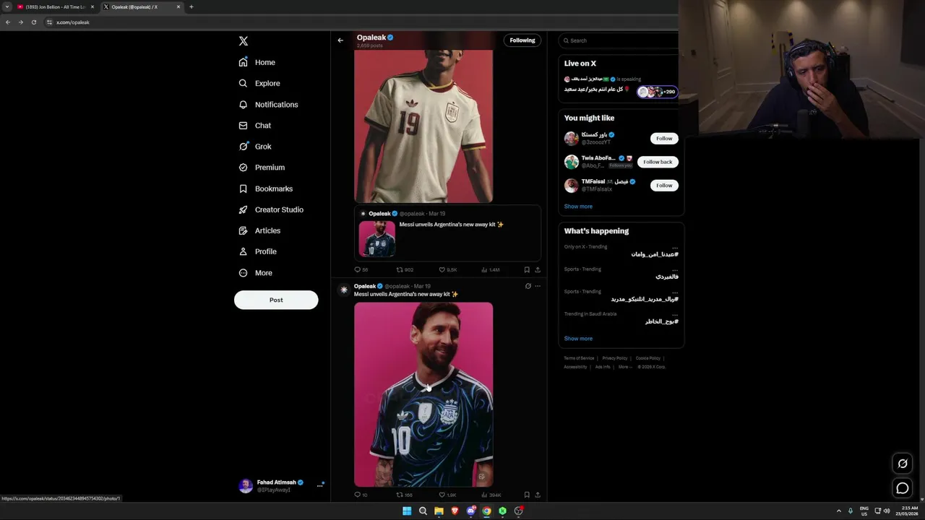Click Cookie Policy link
Viewport: 925px width, 520px height.
coord(648,358)
